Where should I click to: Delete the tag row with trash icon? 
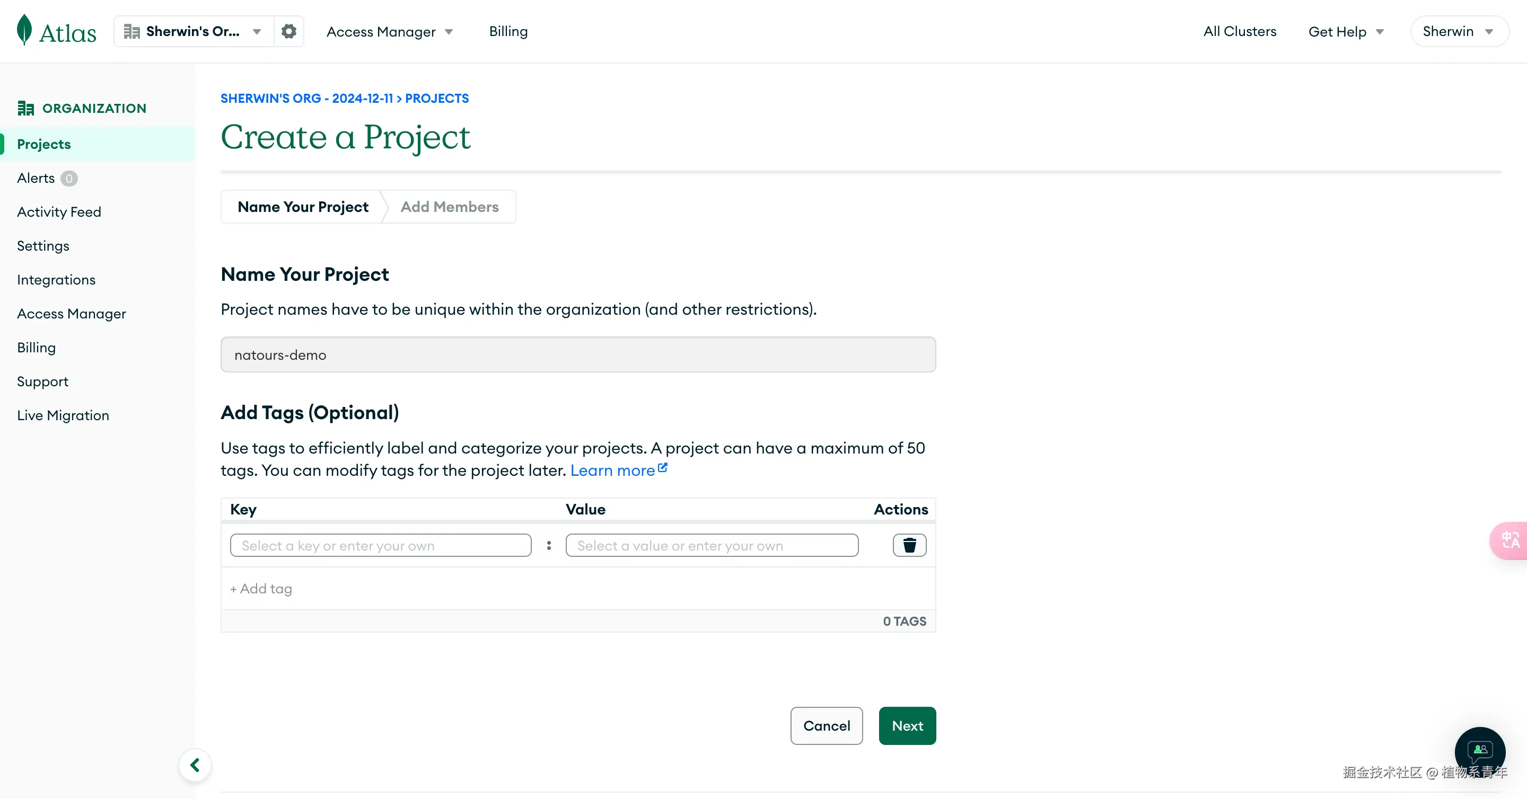(x=909, y=545)
